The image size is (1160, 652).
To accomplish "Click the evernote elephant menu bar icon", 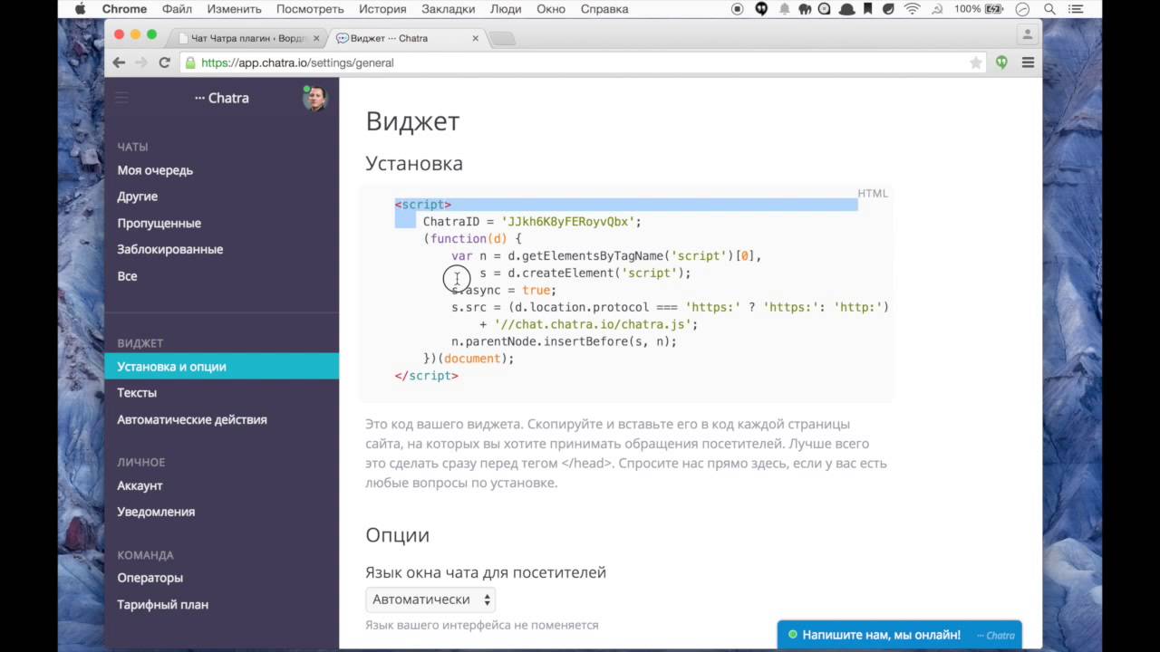I will click(x=804, y=9).
